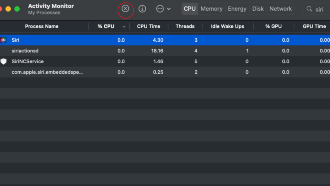Image resolution: width=330 pixels, height=186 pixels.
Task: Sort by the Process Name column header
Action: click(42, 26)
